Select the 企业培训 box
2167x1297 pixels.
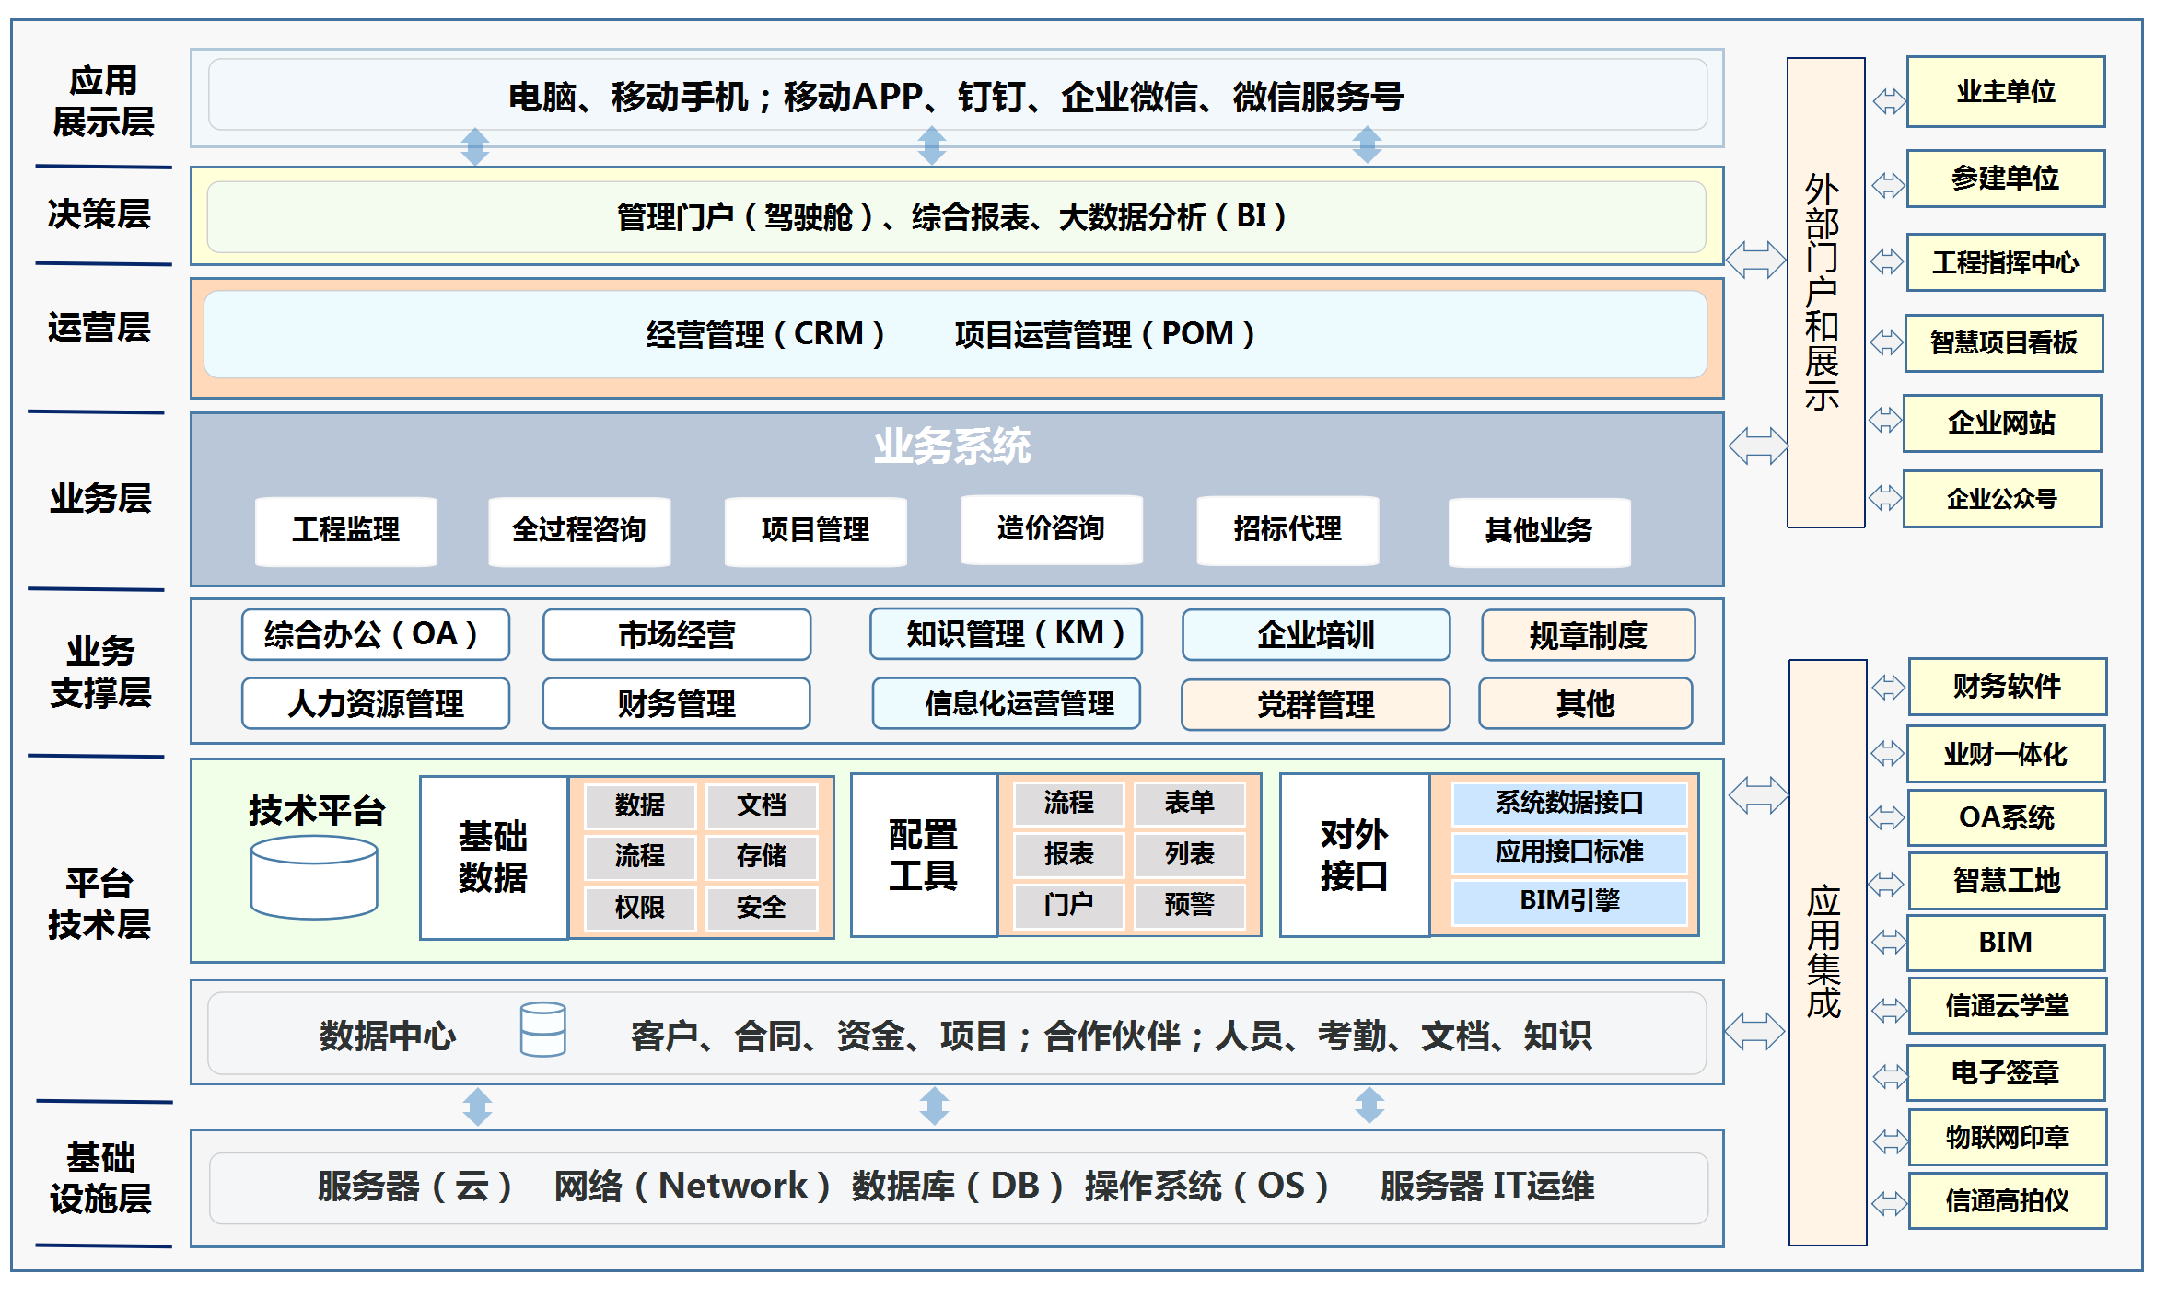click(1316, 635)
